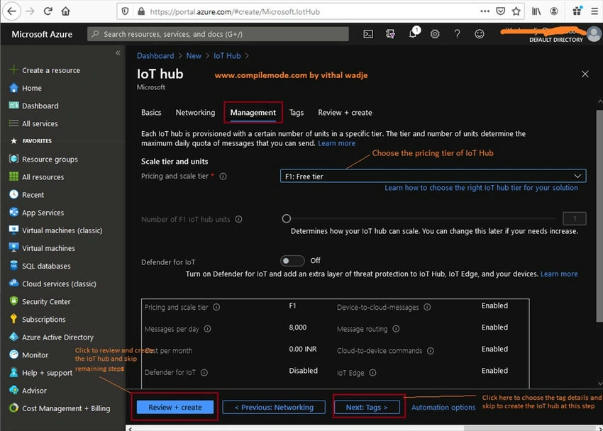Show info for Defender for IoT summary row
The width and height of the screenshot is (603, 431).
pyautogui.click(x=204, y=373)
